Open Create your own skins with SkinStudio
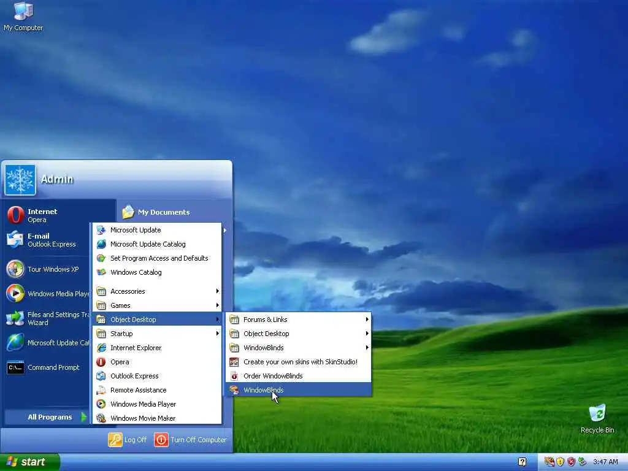This screenshot has width=628, height=471. coord(299,362)
